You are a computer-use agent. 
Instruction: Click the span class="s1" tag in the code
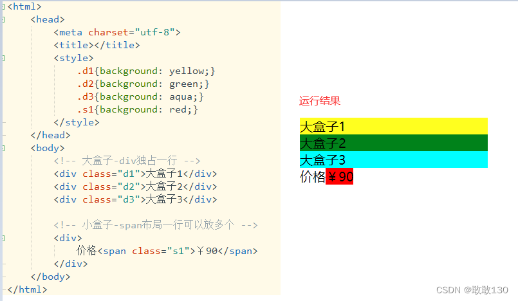tap(146, 251)
